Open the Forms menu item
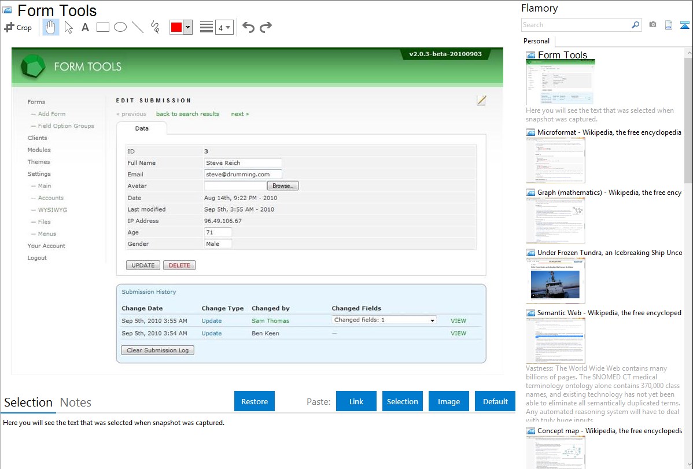Viewport: 693px width, 469px height. coord(36,102)
